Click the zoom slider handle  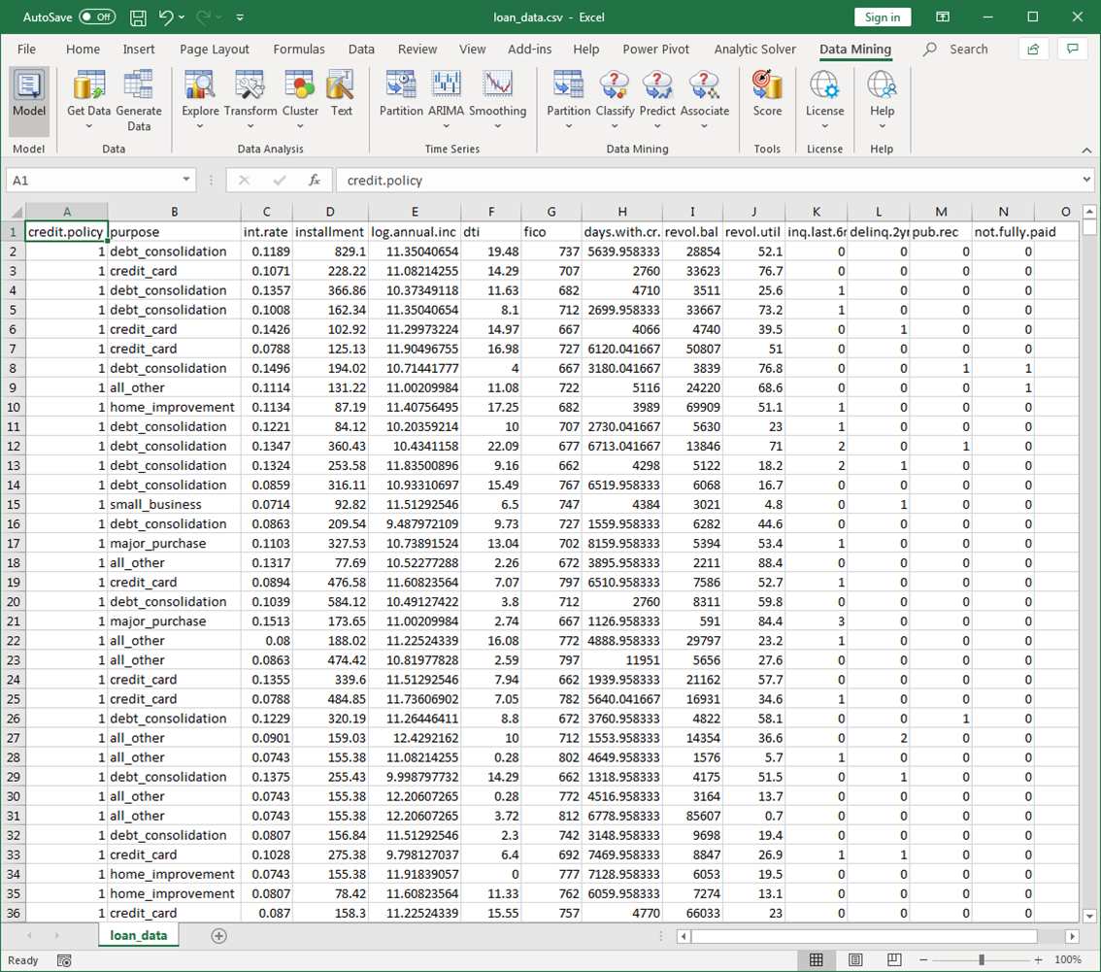click(982, 960)
